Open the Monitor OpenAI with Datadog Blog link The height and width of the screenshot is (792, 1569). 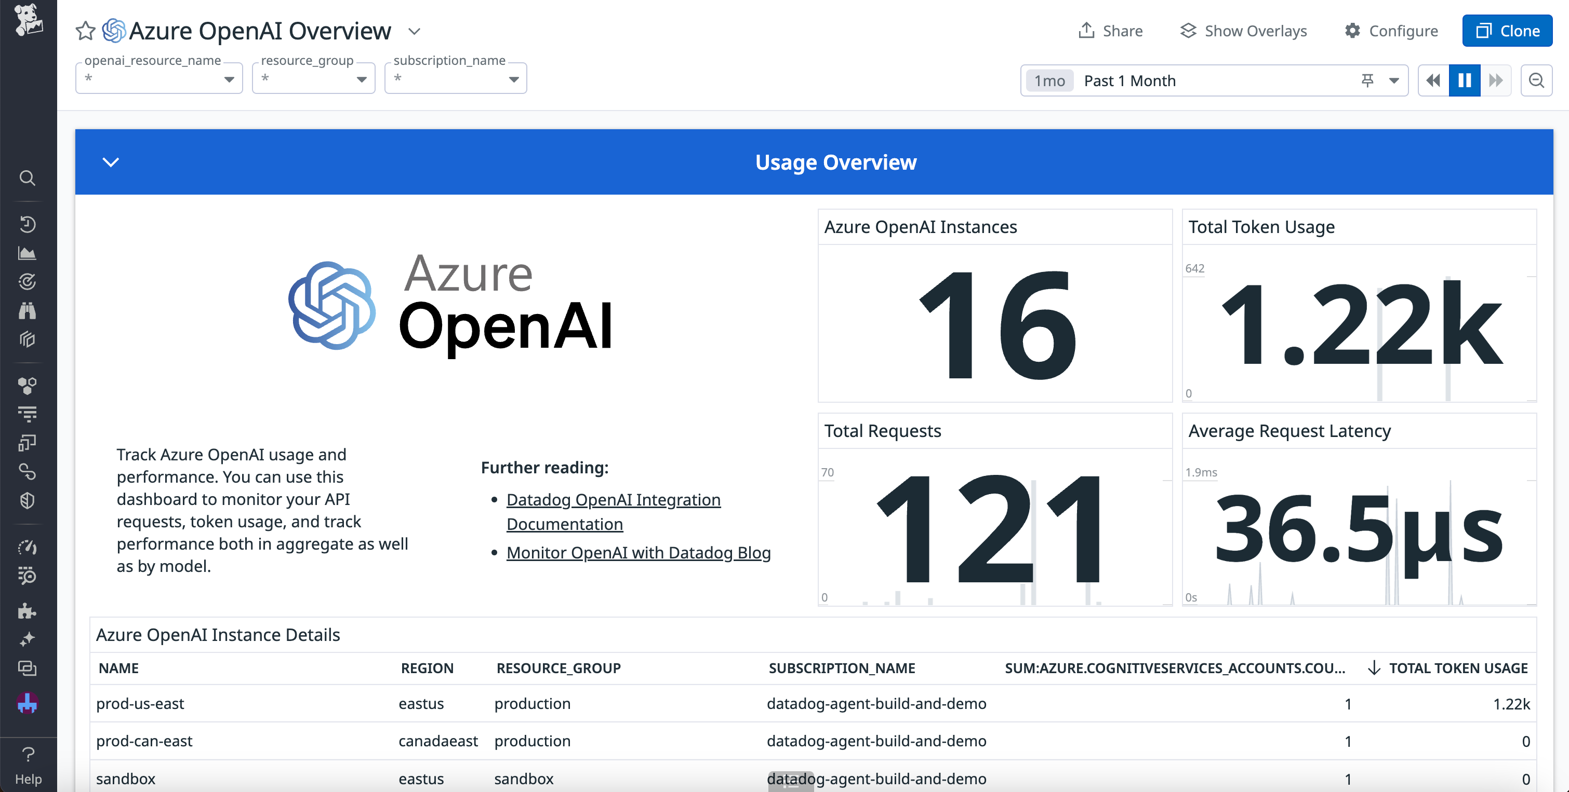(x=639, y=552)
